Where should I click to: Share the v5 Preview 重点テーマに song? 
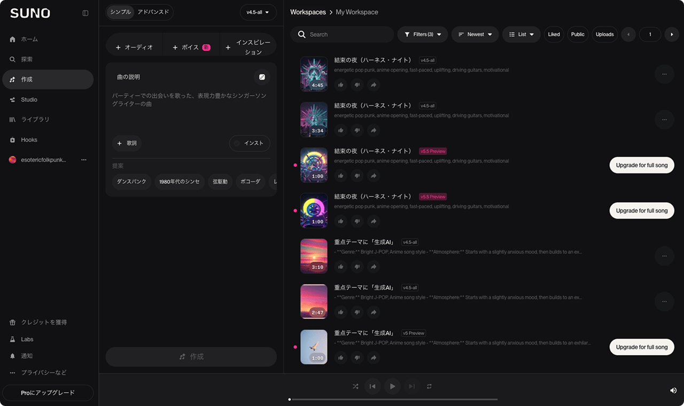(374, 357)
